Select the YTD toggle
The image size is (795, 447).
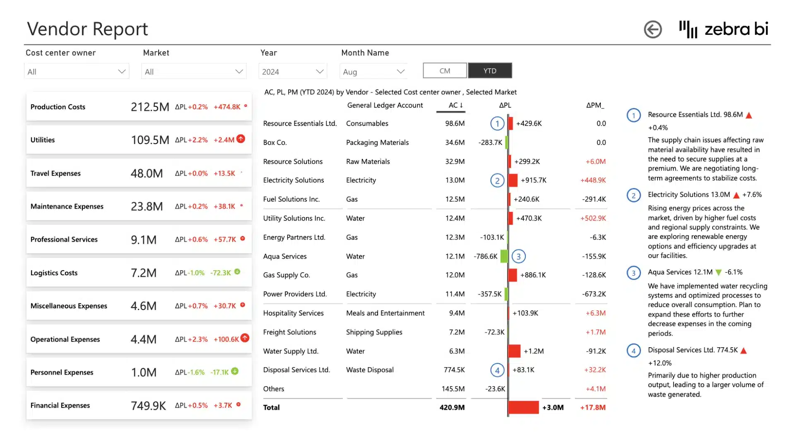pos(490,70)
